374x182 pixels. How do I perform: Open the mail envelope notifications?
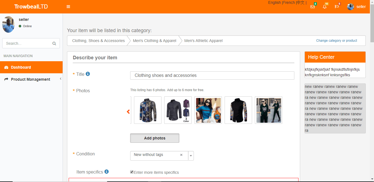312,7
